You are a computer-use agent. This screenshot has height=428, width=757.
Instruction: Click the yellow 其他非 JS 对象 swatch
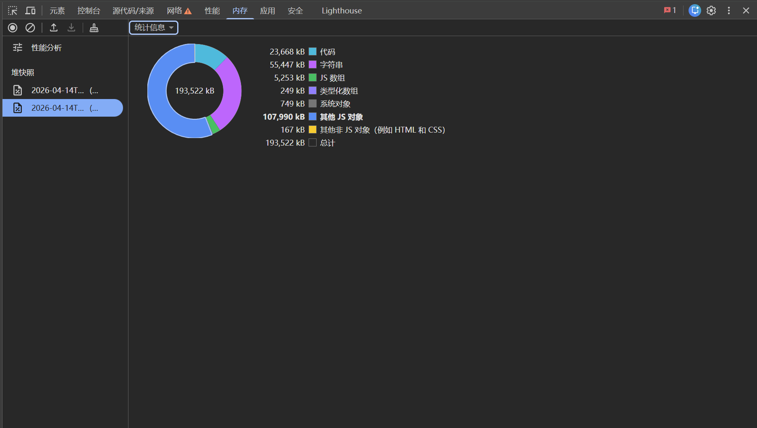pos(312,130)
